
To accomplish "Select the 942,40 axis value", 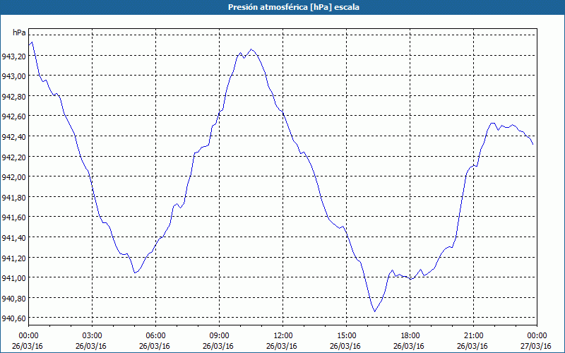I will (13, 137).
